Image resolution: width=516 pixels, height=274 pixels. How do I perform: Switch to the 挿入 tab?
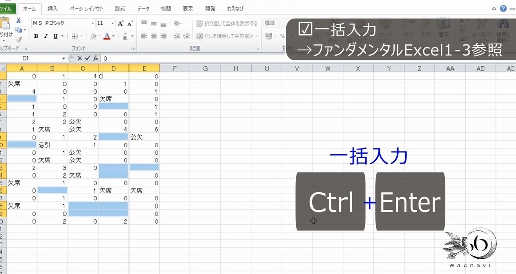tap(52, 9)
